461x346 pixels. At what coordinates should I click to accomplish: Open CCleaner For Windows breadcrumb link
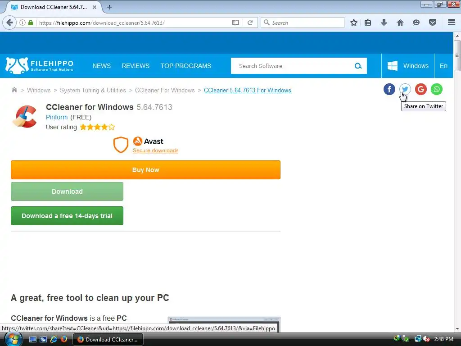point(165,90)
